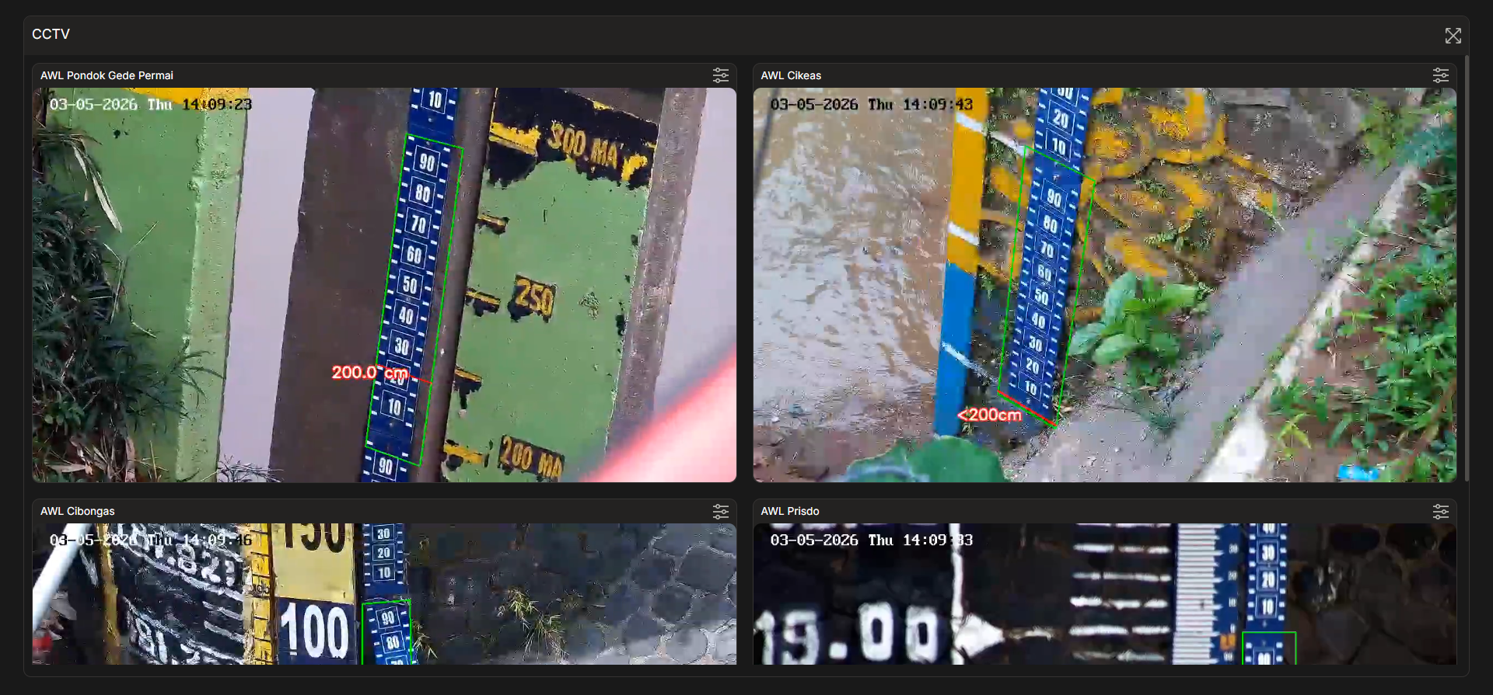Click the <200cm reading on Cikeas feed
Screen dimensions: 1493x695
click(x=989, y=415)
